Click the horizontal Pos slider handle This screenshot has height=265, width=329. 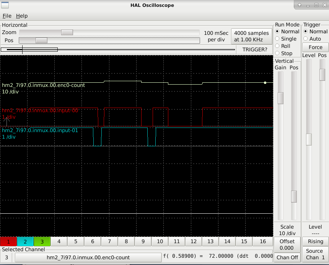pos(41,40)
